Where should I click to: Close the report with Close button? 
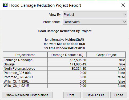[119, 95]
